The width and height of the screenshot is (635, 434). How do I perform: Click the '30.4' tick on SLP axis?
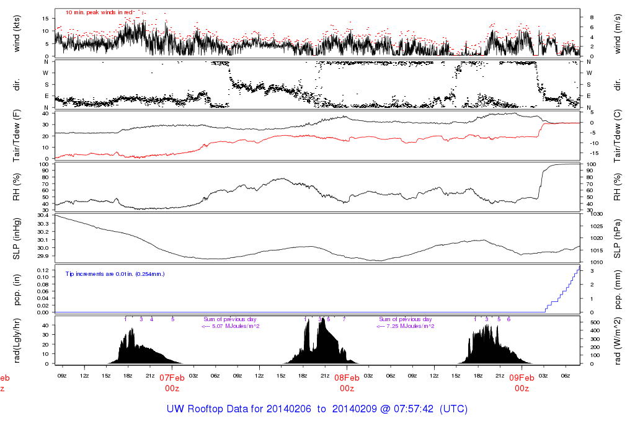click(43, 215)
